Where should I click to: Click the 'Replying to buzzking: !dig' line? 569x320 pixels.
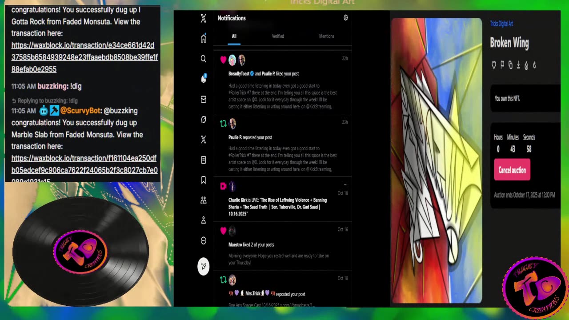point(44,101)
